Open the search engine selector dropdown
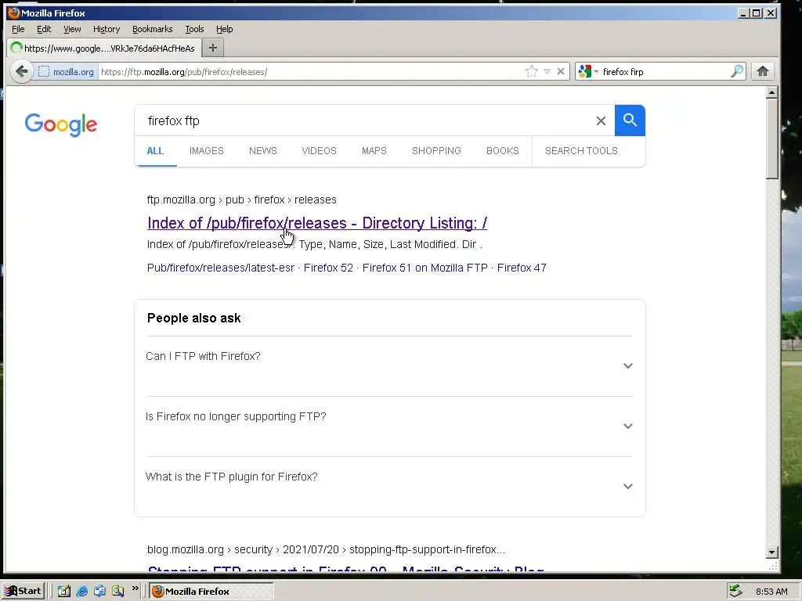802x601 pixels. pos(587,71)
